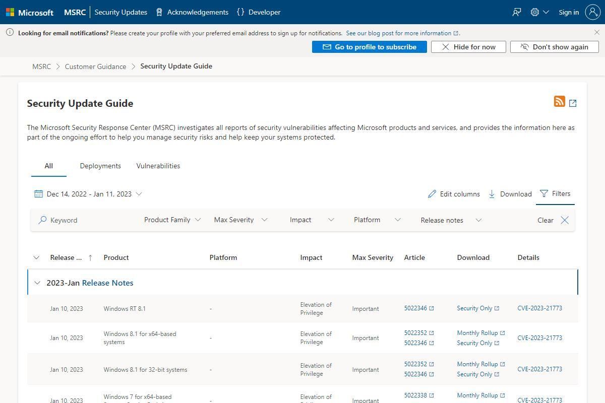Click the calendar icon for date range

(38, 194)
